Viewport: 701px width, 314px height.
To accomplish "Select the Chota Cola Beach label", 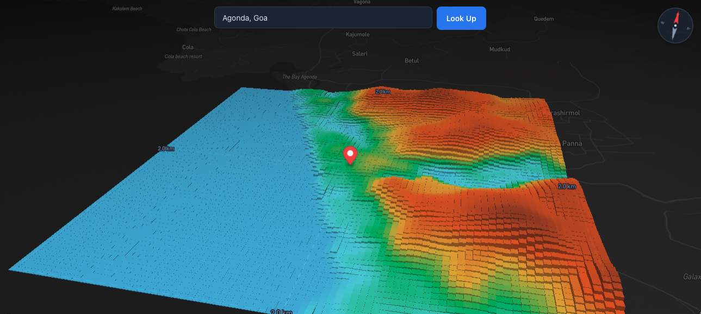I will coord(194,29).
